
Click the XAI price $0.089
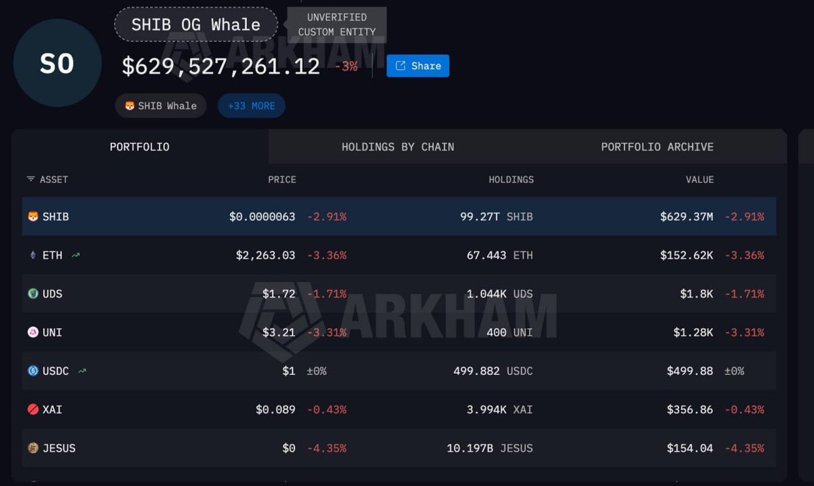(x=275, y=409)
